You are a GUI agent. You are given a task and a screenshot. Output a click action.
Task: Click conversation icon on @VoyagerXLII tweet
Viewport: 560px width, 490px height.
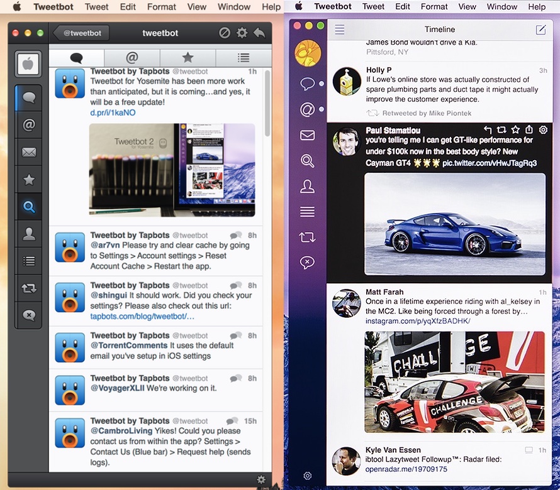point(236,378)
